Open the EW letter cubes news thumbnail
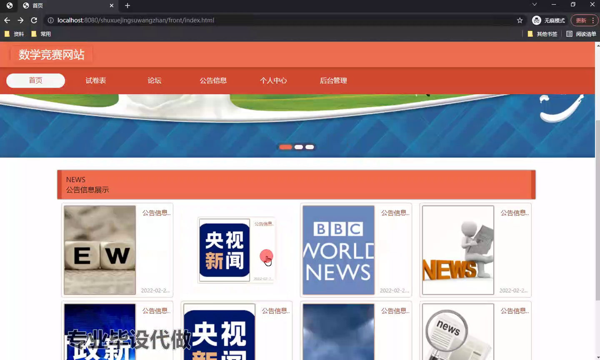The image size is (600, 360). 100,250
